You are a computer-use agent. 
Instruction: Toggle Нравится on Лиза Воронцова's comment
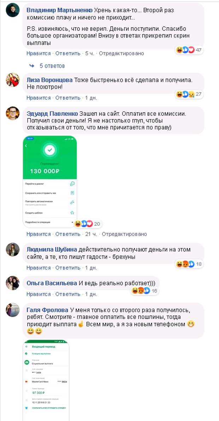39,98
